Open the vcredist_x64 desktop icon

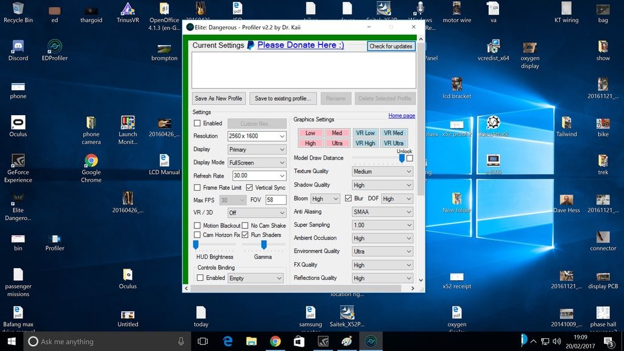493,50
